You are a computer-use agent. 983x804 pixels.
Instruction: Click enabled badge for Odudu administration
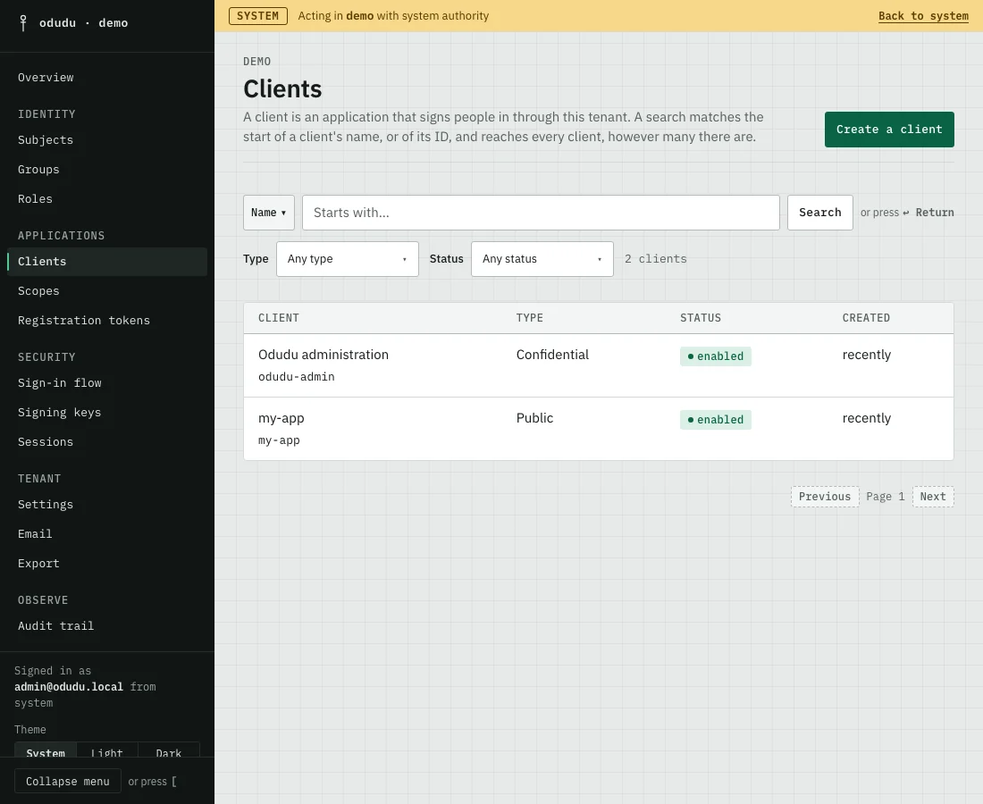(715, 356)
